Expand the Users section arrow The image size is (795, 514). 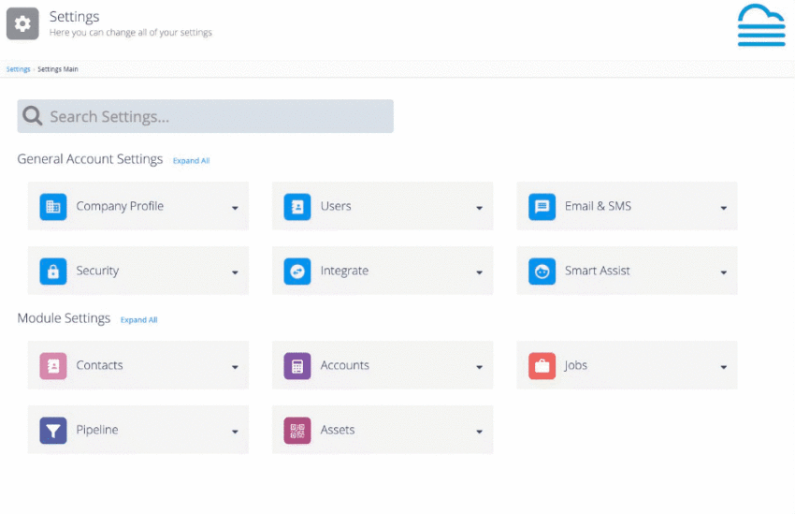click(479, 208)
